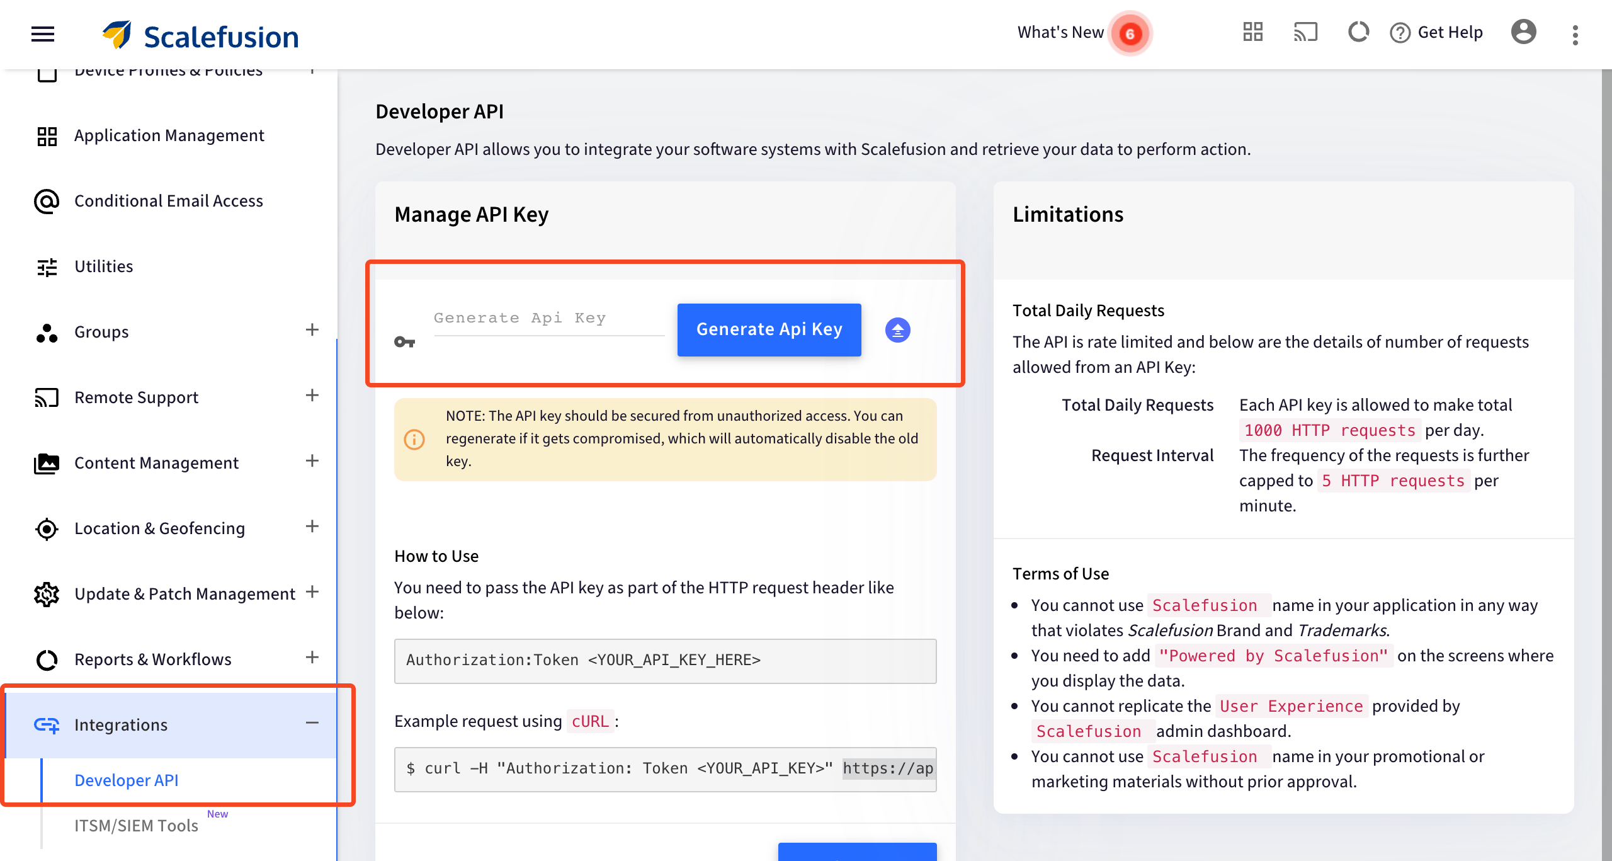
Task: Click the Conditional Email Access at-sign icon
Action: (x=47, y=202)
